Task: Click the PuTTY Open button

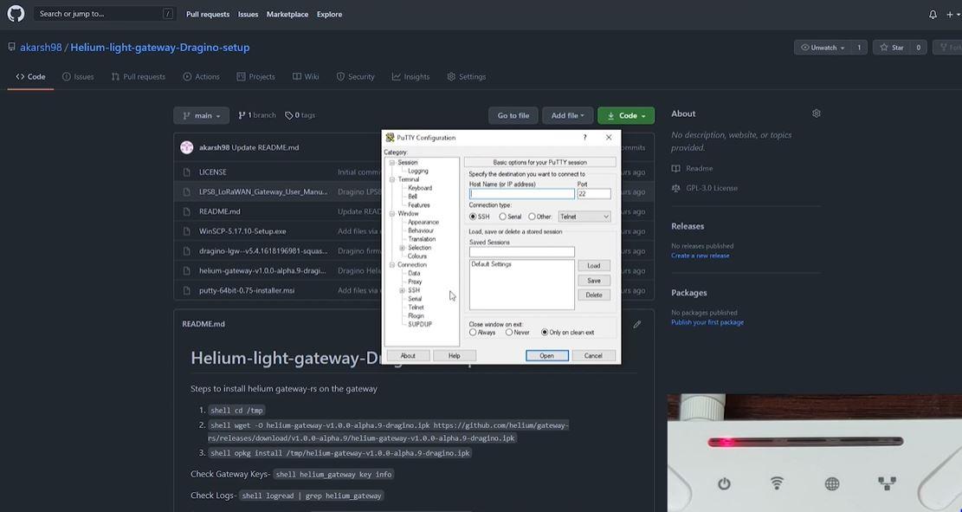Action: (x=546, y=355)
